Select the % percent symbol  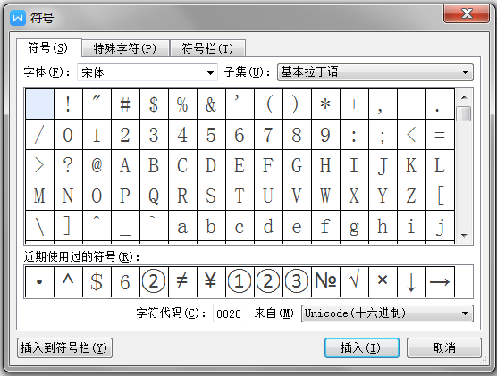tap(182, 104)
